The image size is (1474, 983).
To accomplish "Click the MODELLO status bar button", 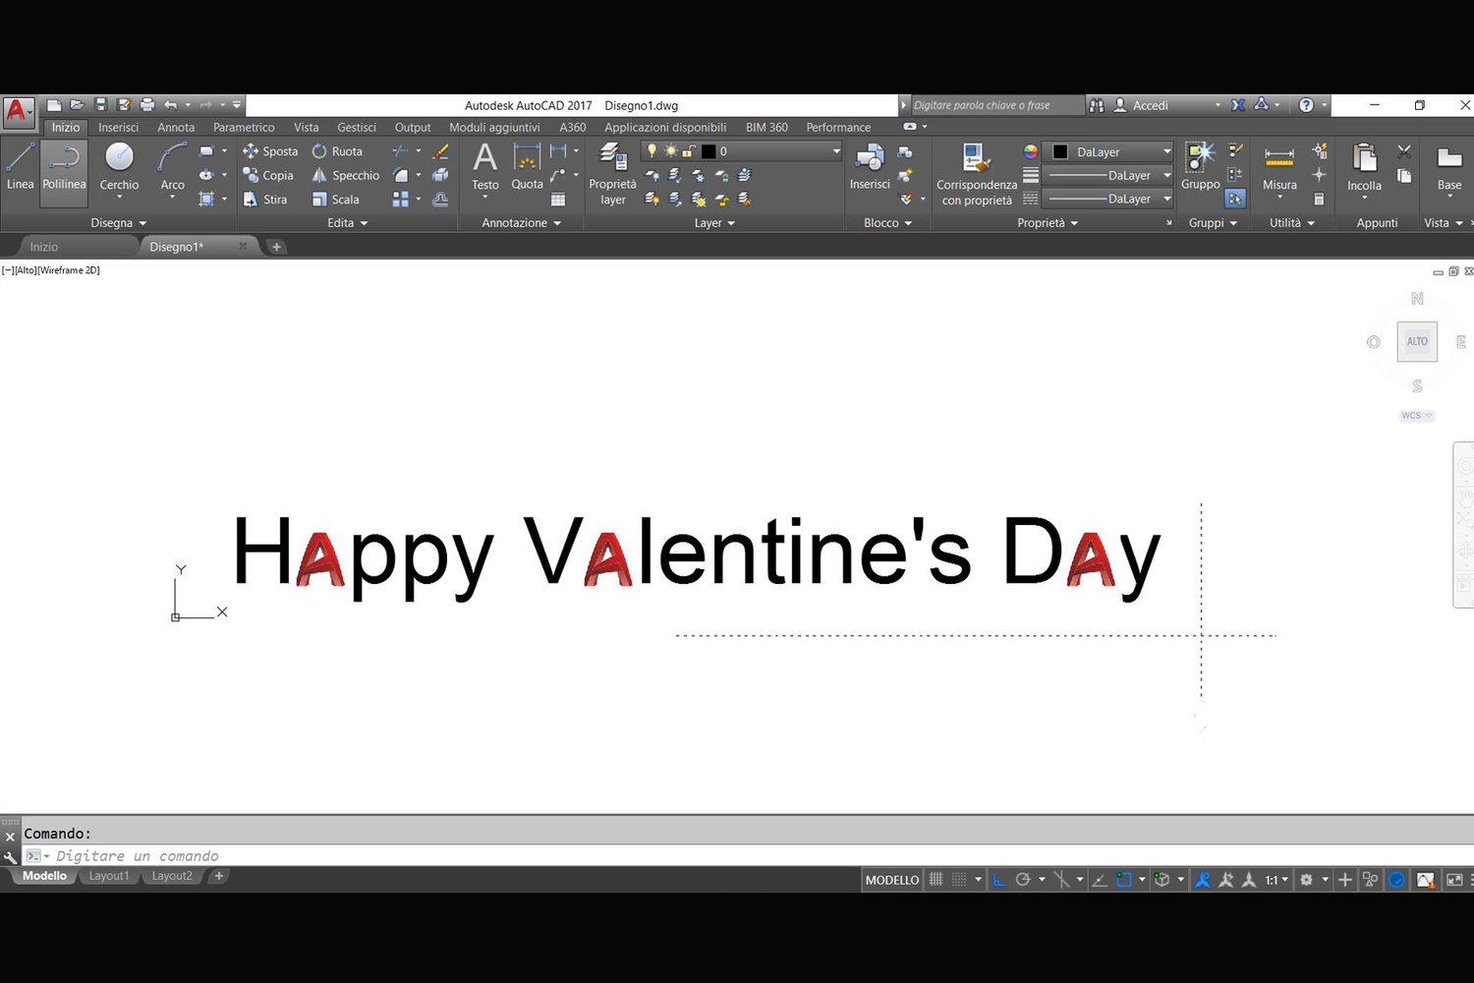I will (891, 880).
